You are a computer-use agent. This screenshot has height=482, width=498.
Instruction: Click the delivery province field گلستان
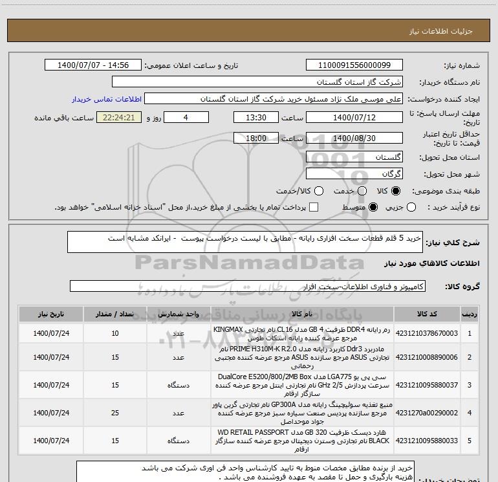click(354, 157)
